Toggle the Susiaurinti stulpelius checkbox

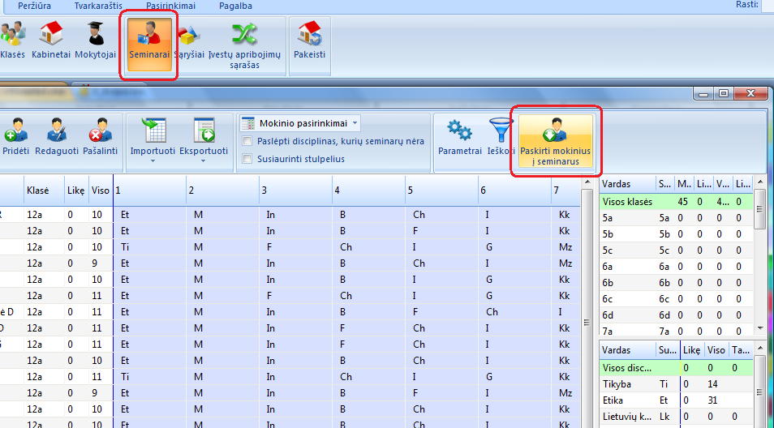pos(249,159)
